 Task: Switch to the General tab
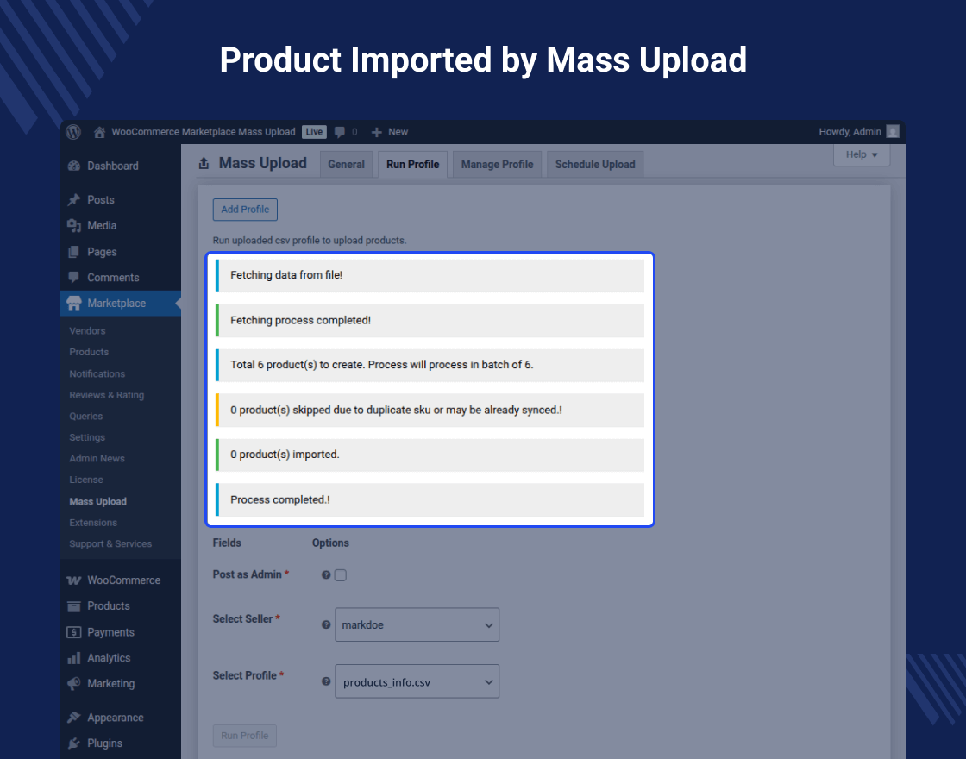[x=346, y=165]
